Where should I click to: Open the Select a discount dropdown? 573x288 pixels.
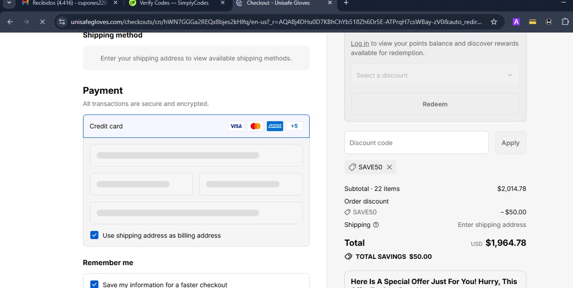click(x=435, y=75)
